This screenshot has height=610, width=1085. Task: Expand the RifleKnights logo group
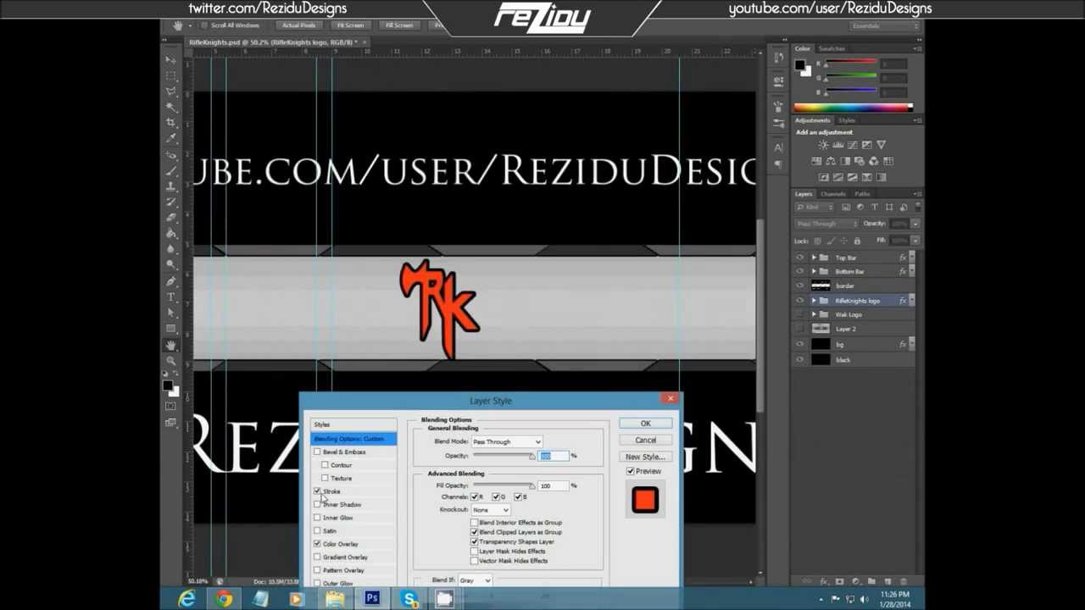click(814, 301)
